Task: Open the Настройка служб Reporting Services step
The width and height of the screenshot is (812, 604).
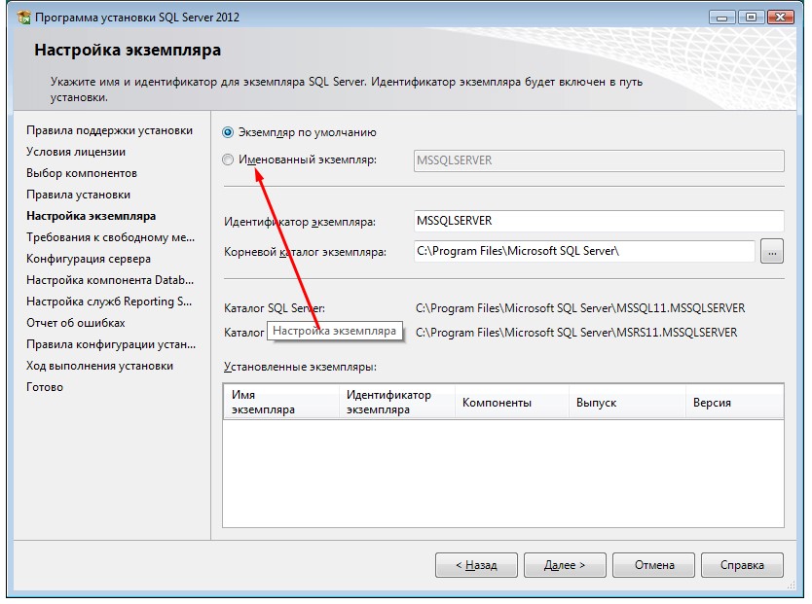Action: pyautogui.click(x=109, y=302)
